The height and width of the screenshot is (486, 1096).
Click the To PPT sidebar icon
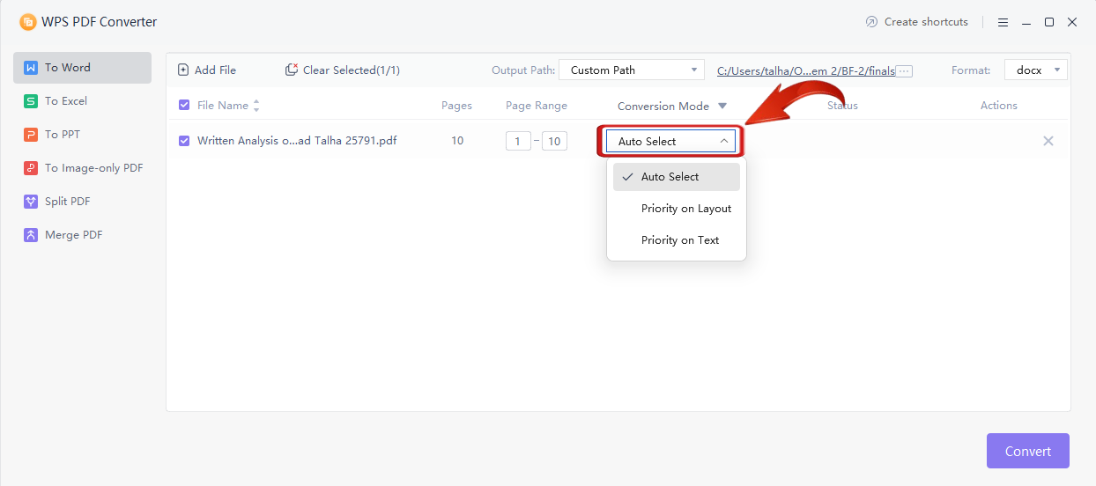pyautogui.click(x=31, y=135)
